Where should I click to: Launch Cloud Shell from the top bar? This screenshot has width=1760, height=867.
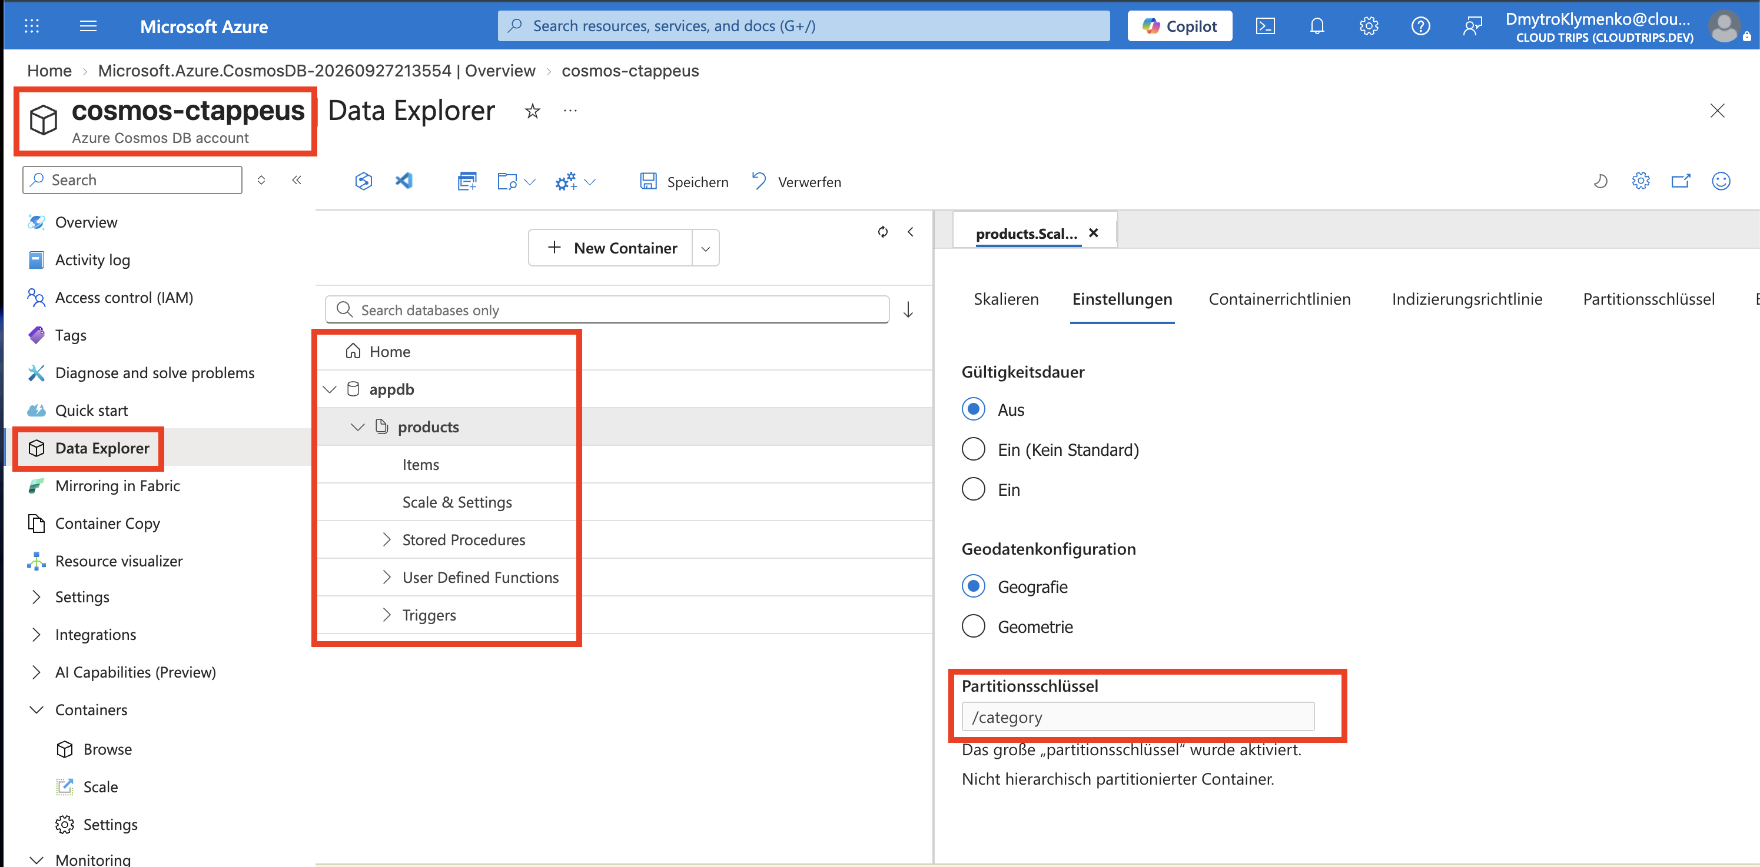pyautogui.click(x=1266, y=26)
